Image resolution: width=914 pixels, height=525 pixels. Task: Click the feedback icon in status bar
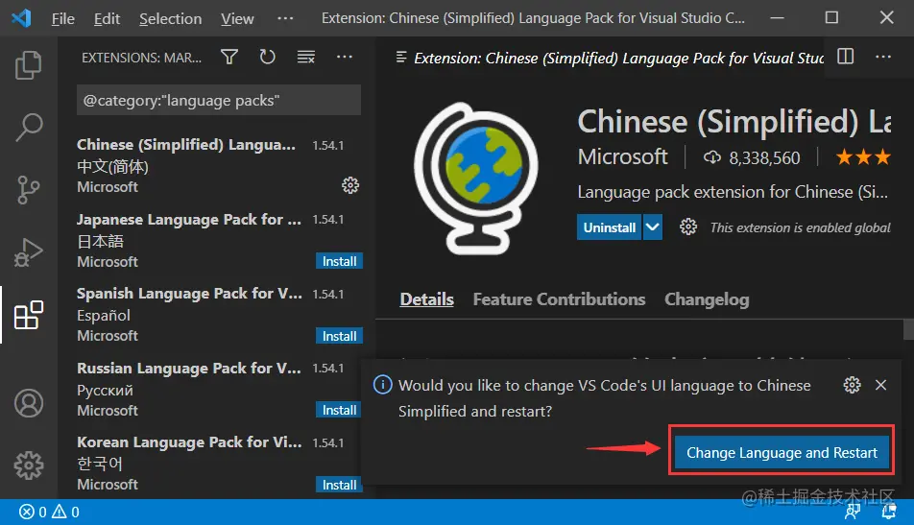coord(853,512)
